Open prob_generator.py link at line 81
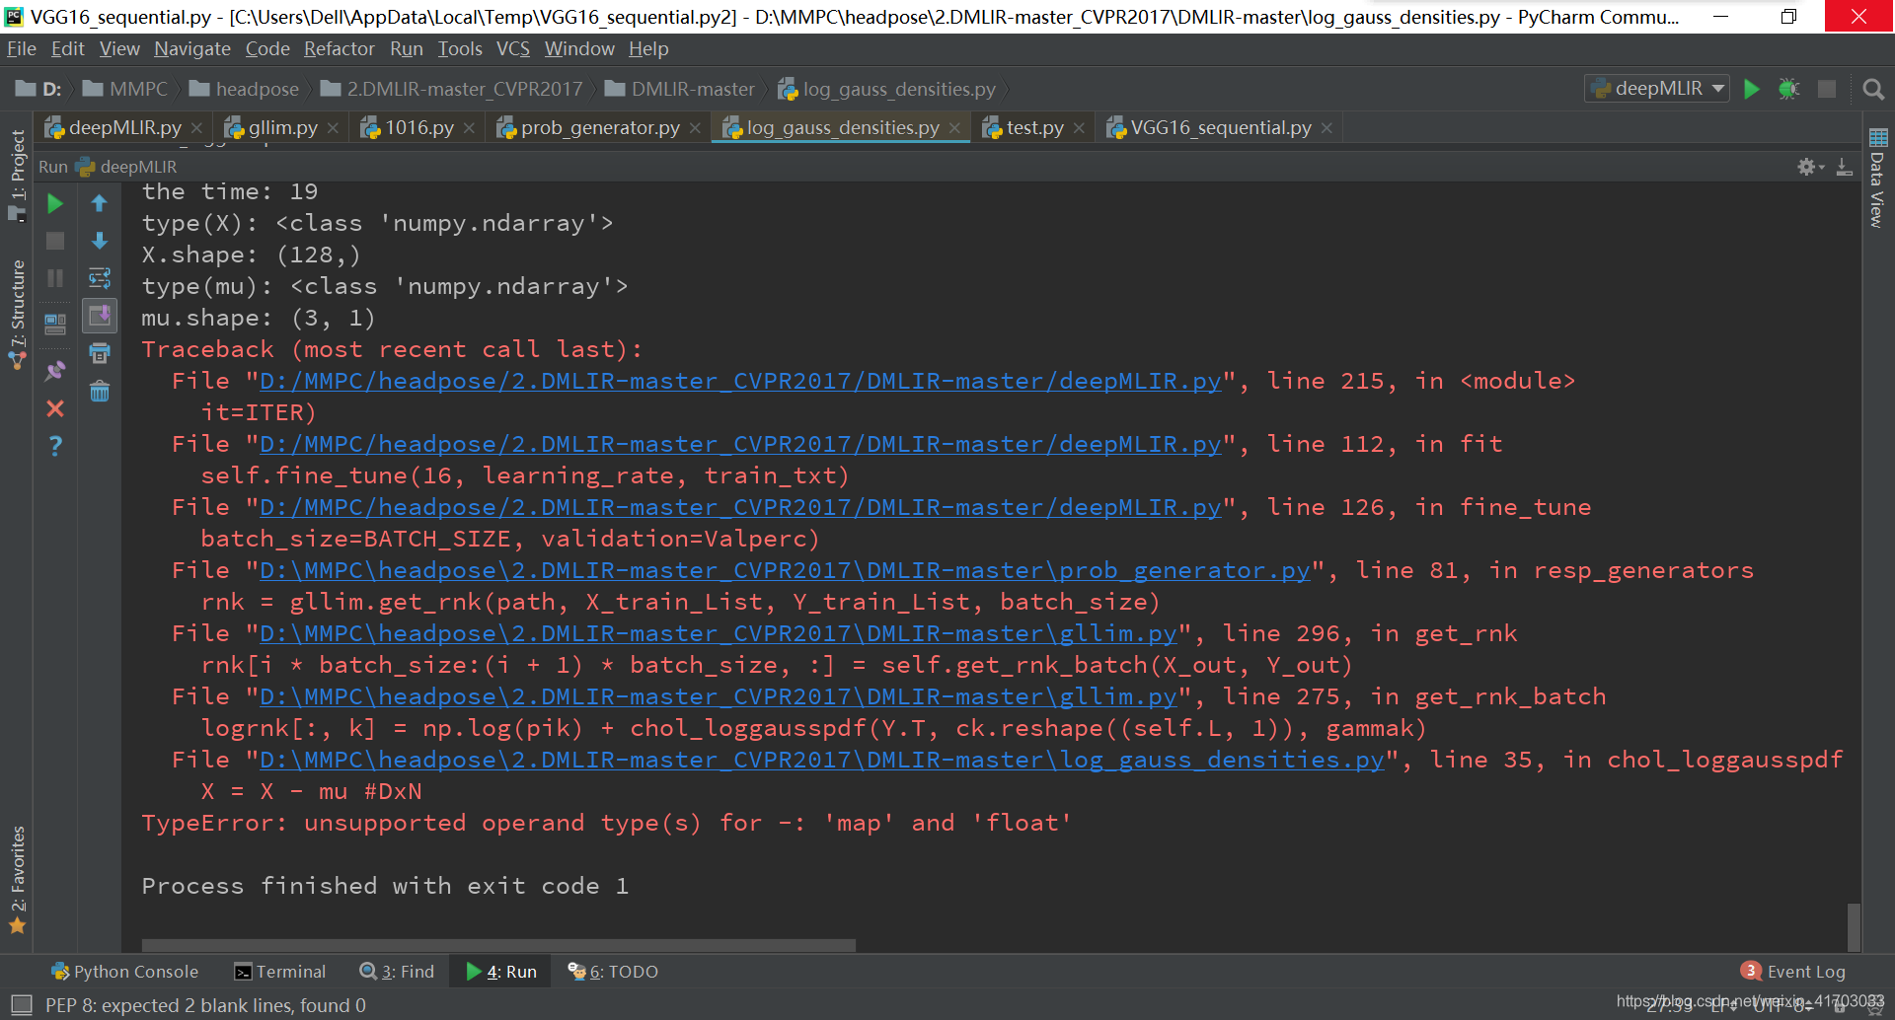1895x1020 pixels. coord(785,570)
